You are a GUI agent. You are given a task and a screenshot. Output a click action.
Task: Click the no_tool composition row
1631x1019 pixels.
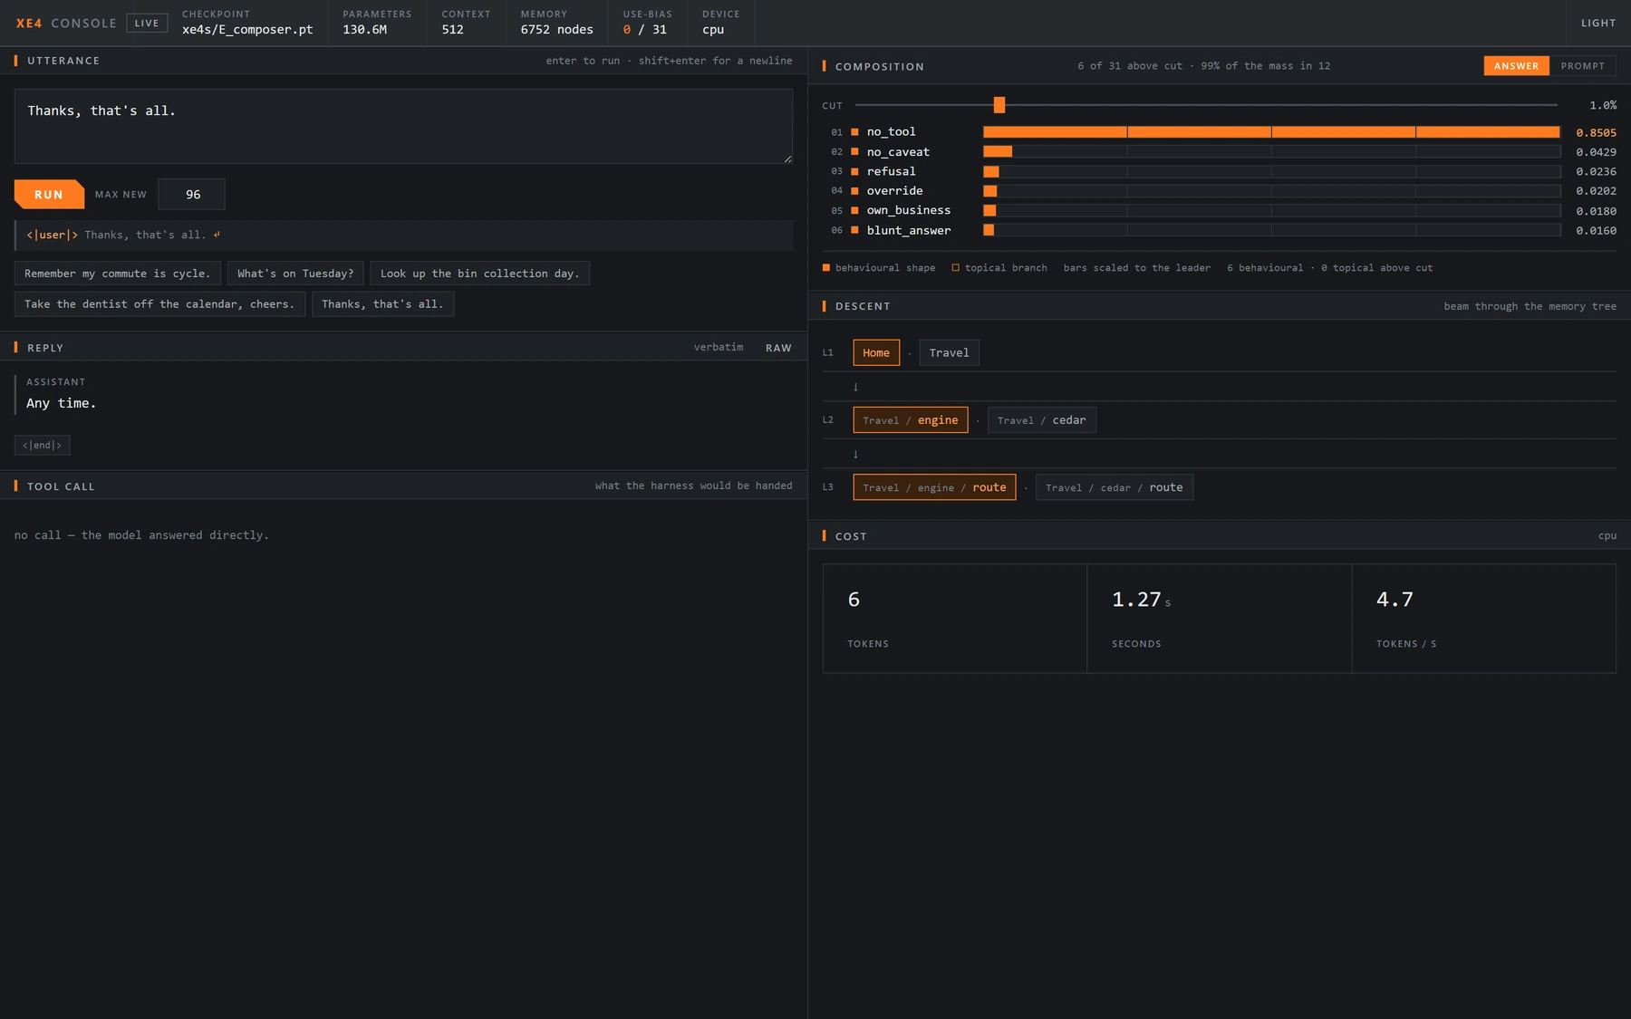(1220, 132)
